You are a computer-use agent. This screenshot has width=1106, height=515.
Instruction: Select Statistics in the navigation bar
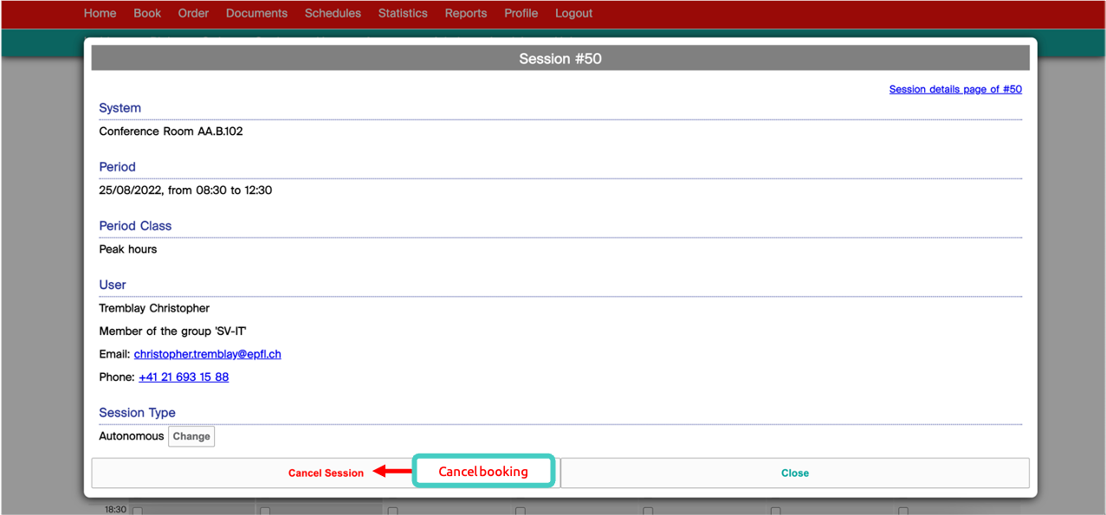click(403, 13)
